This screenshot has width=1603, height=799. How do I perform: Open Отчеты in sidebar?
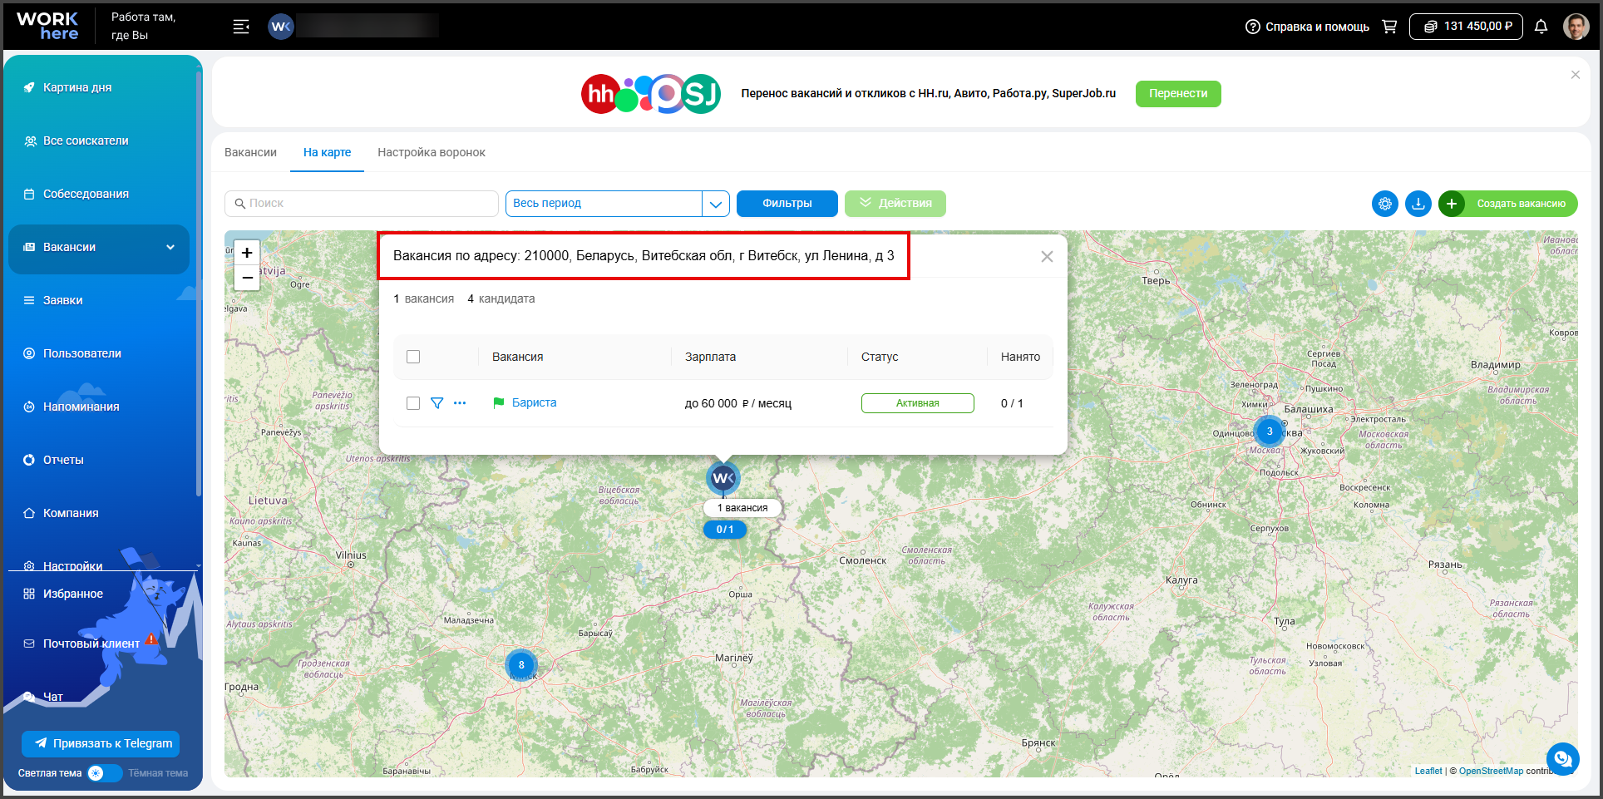click(x=63, y=460)
